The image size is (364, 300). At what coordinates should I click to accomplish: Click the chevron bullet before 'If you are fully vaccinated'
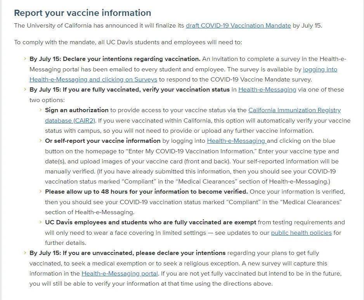click(x=25, y=89)
